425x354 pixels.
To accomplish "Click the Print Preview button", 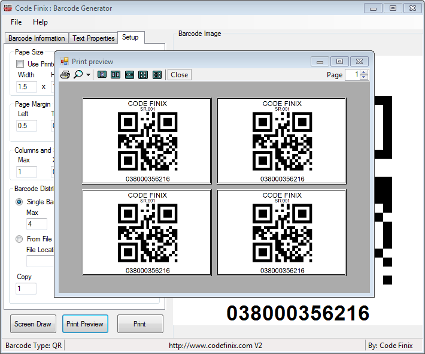I will [x=85, y=324].
